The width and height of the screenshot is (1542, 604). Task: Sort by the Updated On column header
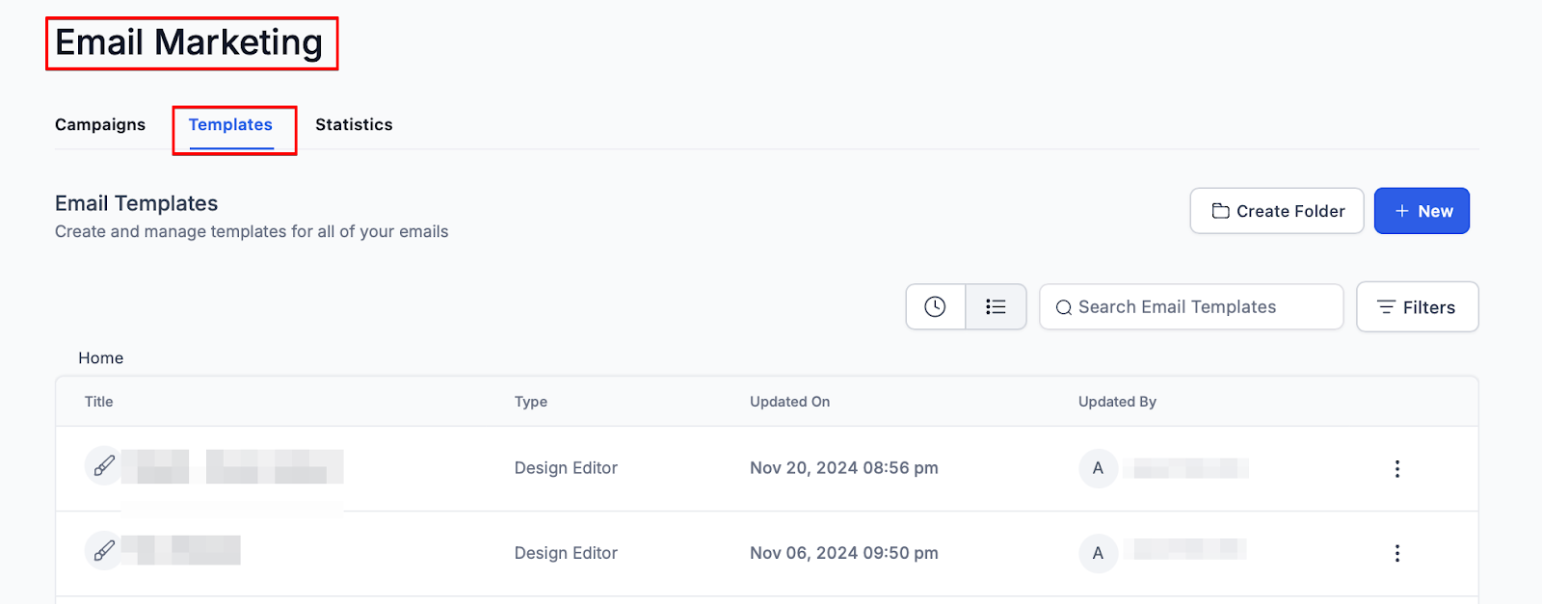pos(789,402)
